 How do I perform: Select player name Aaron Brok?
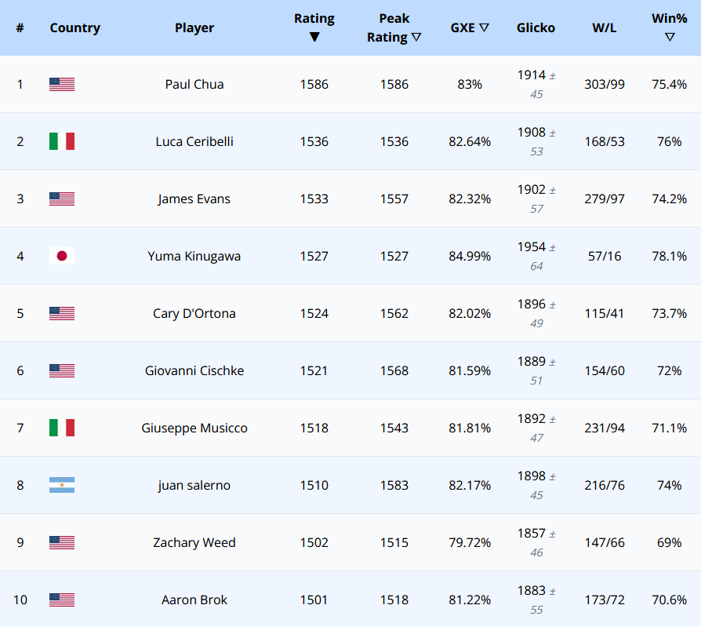coord(194,600)
